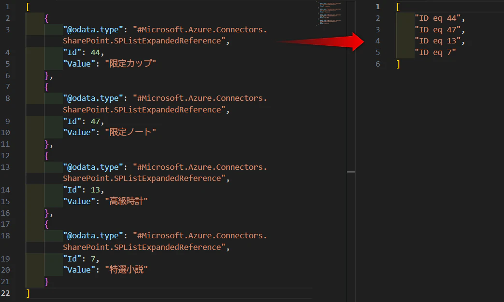Click the opening brace on line 12

[x=46, y=156]
